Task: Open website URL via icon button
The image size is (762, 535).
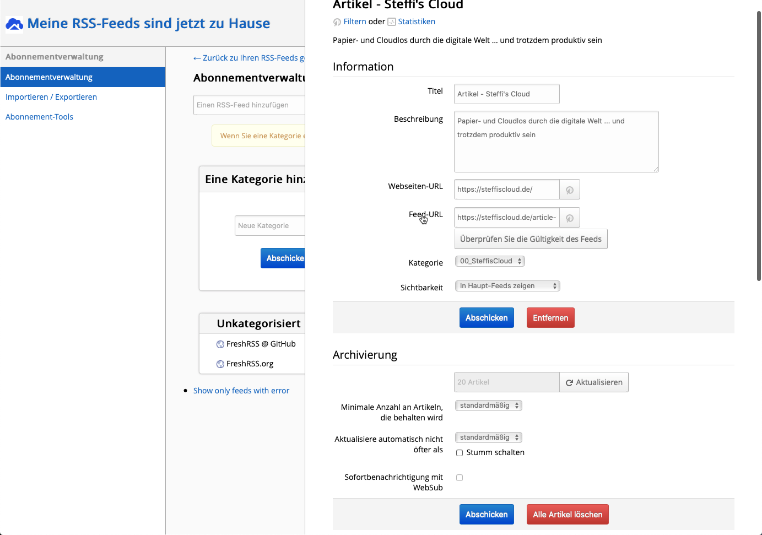Action: [x=570, y=190]
